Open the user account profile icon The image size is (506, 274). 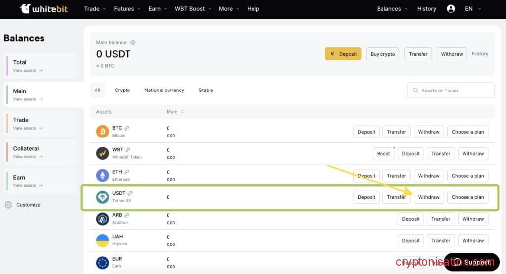[451, 9]
